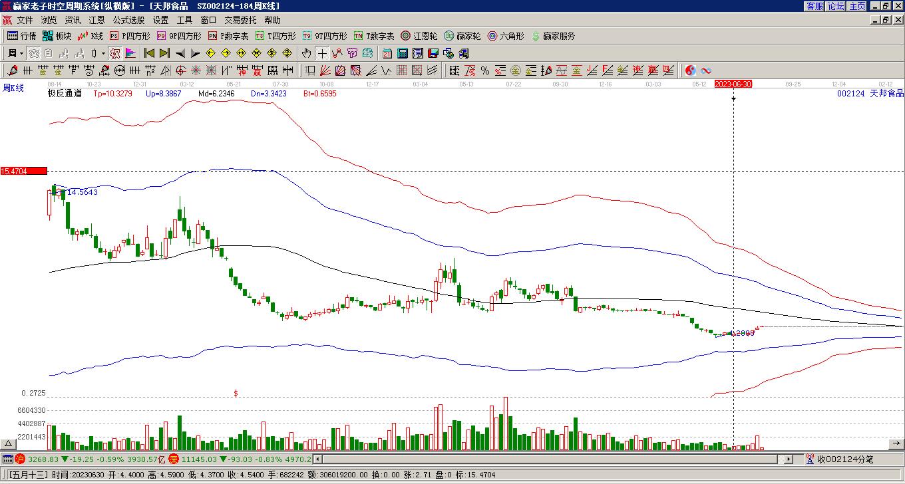This screenshot has height=484, width=905.
Task: Click the volume panel right-arrow button
Action: [896, 443]
